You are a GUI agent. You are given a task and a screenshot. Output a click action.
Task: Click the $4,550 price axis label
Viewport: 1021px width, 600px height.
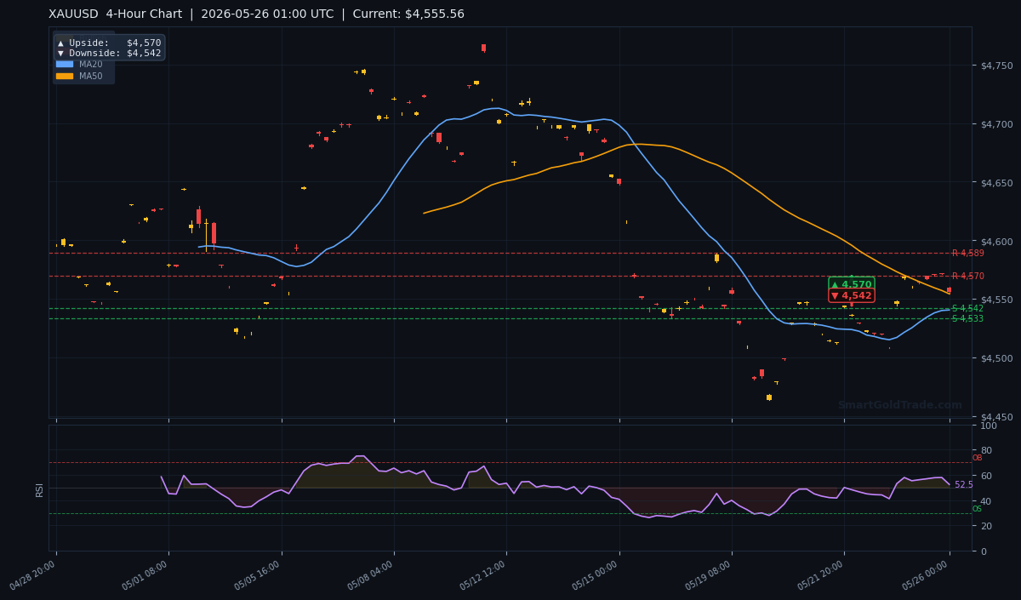(x=997, y=300)
